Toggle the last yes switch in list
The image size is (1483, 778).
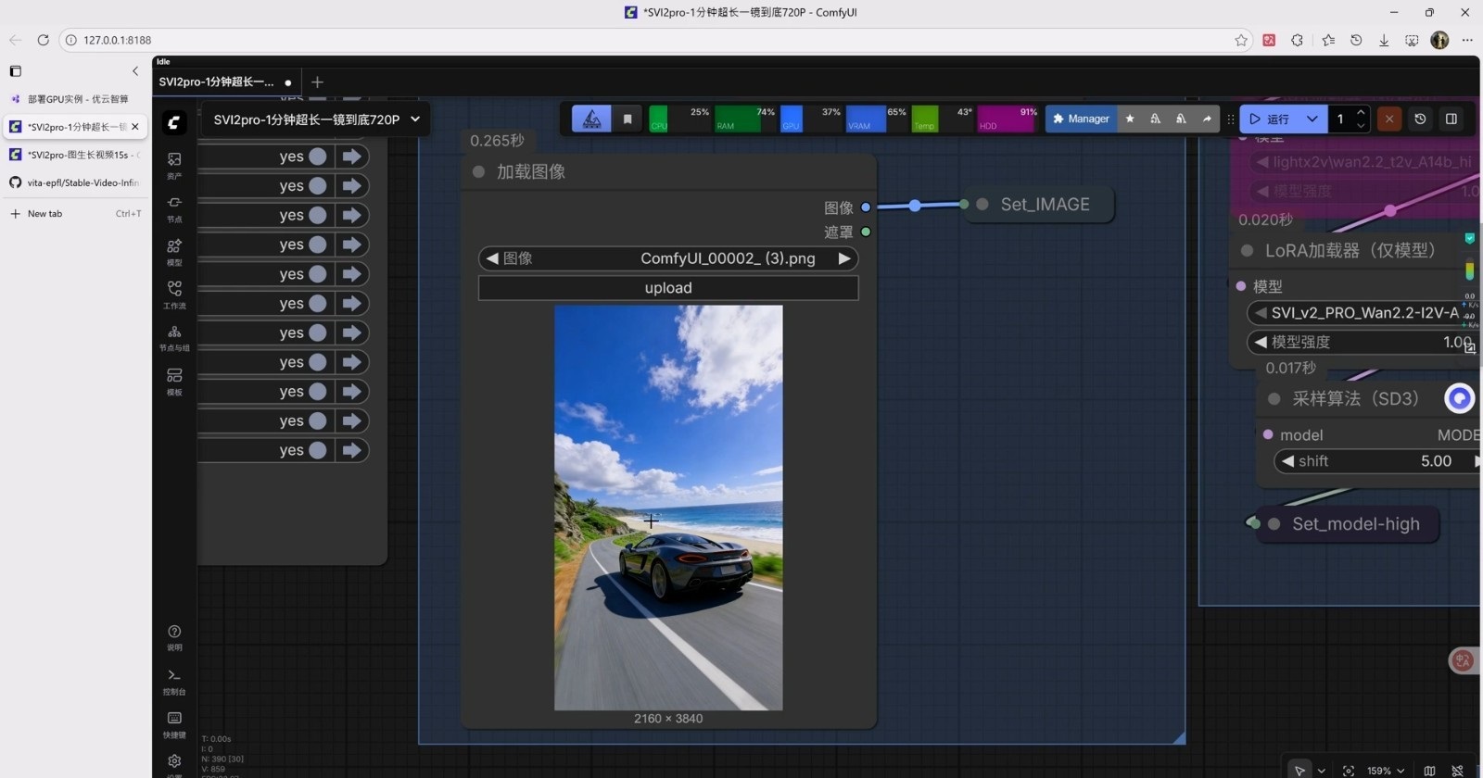(x=317, y=450)
